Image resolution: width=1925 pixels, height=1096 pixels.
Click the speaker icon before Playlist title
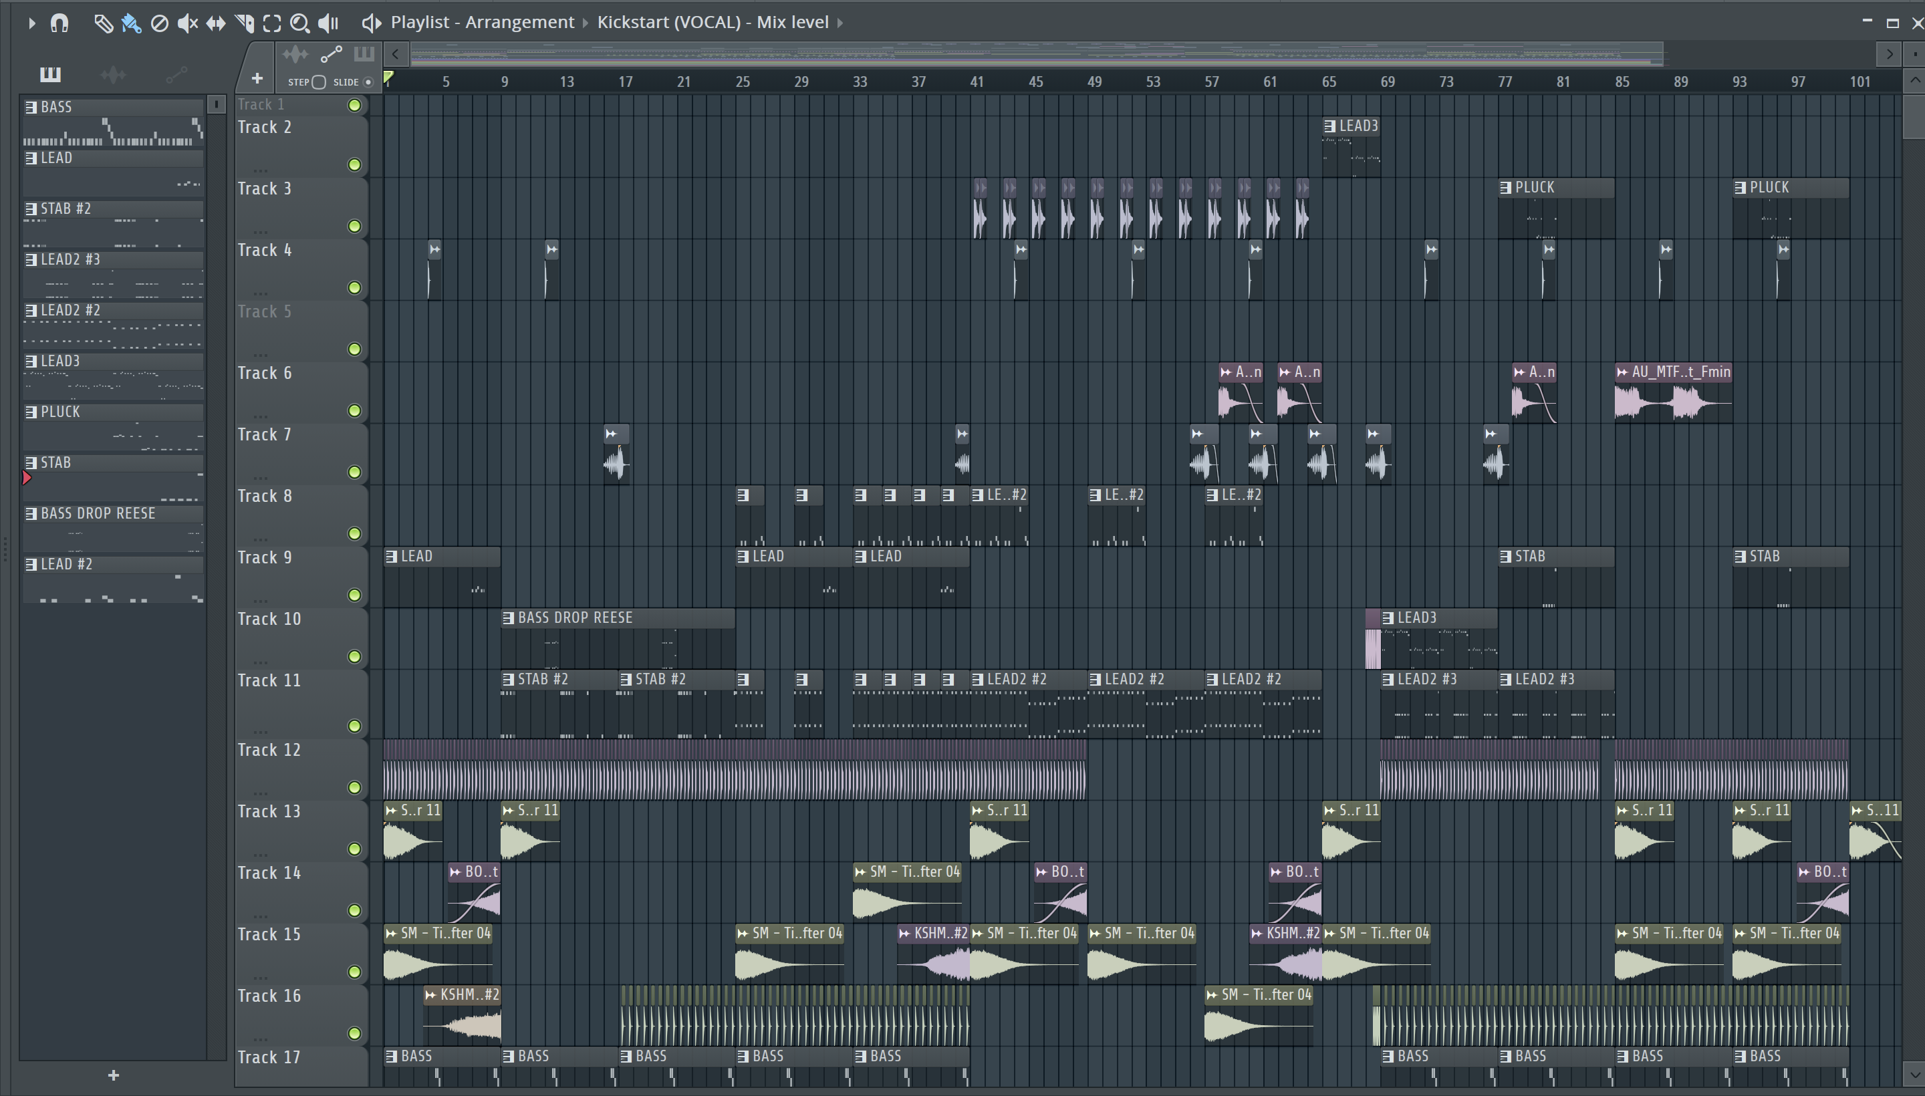[x=371, y=23]
